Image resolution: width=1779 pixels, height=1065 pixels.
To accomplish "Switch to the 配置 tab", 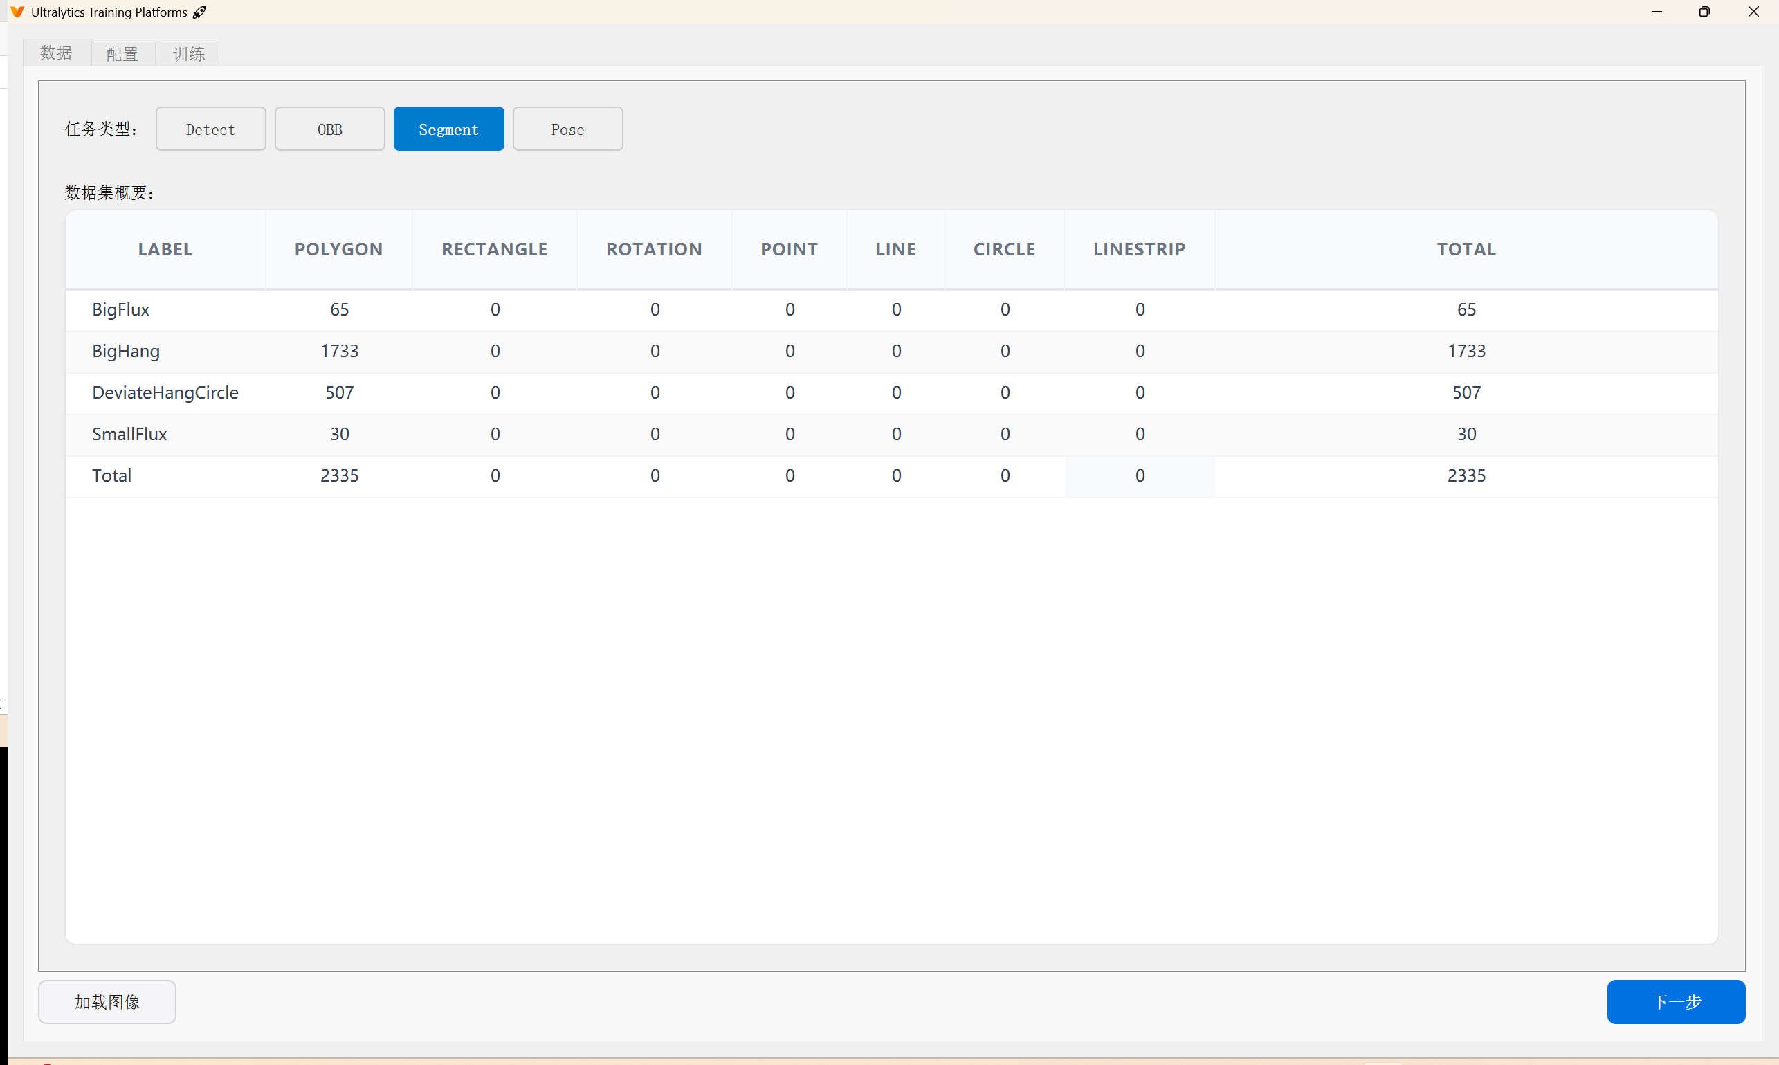I will tap(122, 54).
